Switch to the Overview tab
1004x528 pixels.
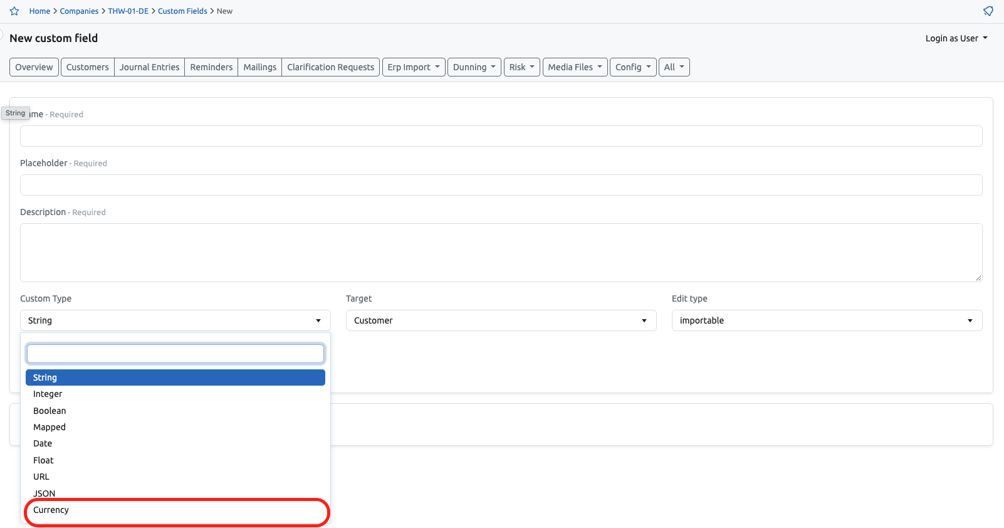coord(34,67)
